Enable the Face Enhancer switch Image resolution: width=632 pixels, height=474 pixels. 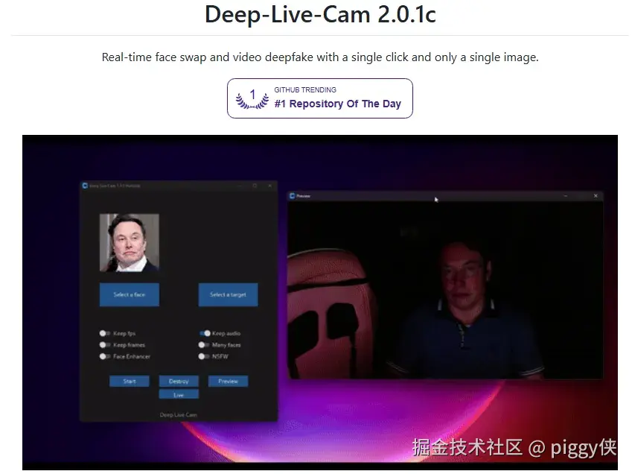pyautogui.click(x=105, y=356)
